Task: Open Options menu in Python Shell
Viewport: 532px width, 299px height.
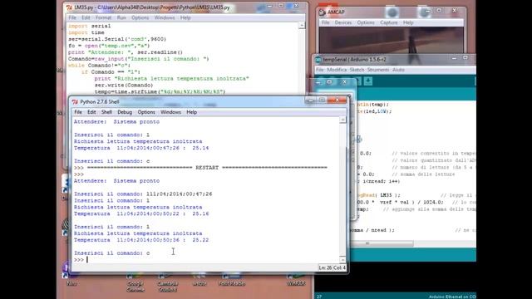Action: click(x=146, y=112)
